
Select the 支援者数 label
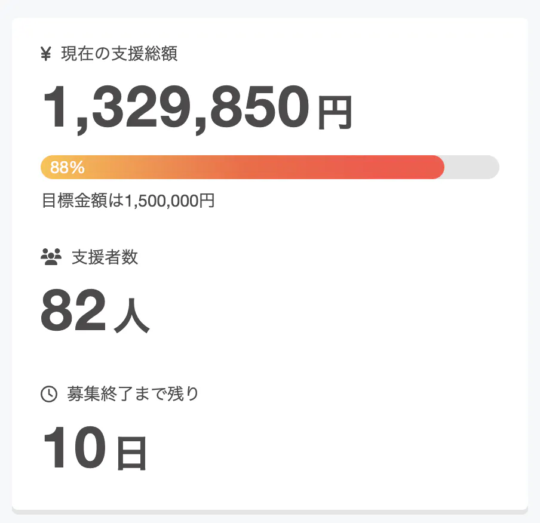pyautogui.click(x=105, y=257)
